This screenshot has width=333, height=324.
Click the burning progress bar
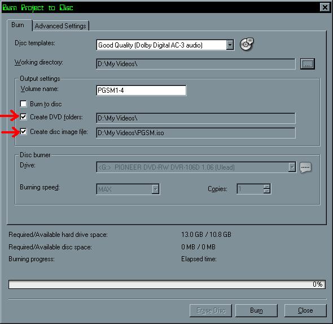point(167,284)
